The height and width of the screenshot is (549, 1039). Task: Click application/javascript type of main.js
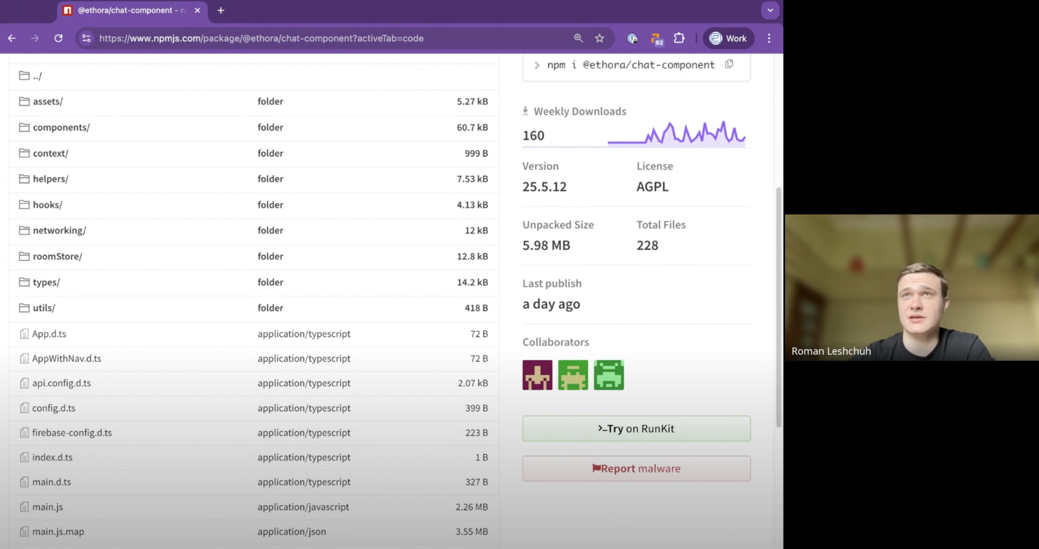click(303, 507)
